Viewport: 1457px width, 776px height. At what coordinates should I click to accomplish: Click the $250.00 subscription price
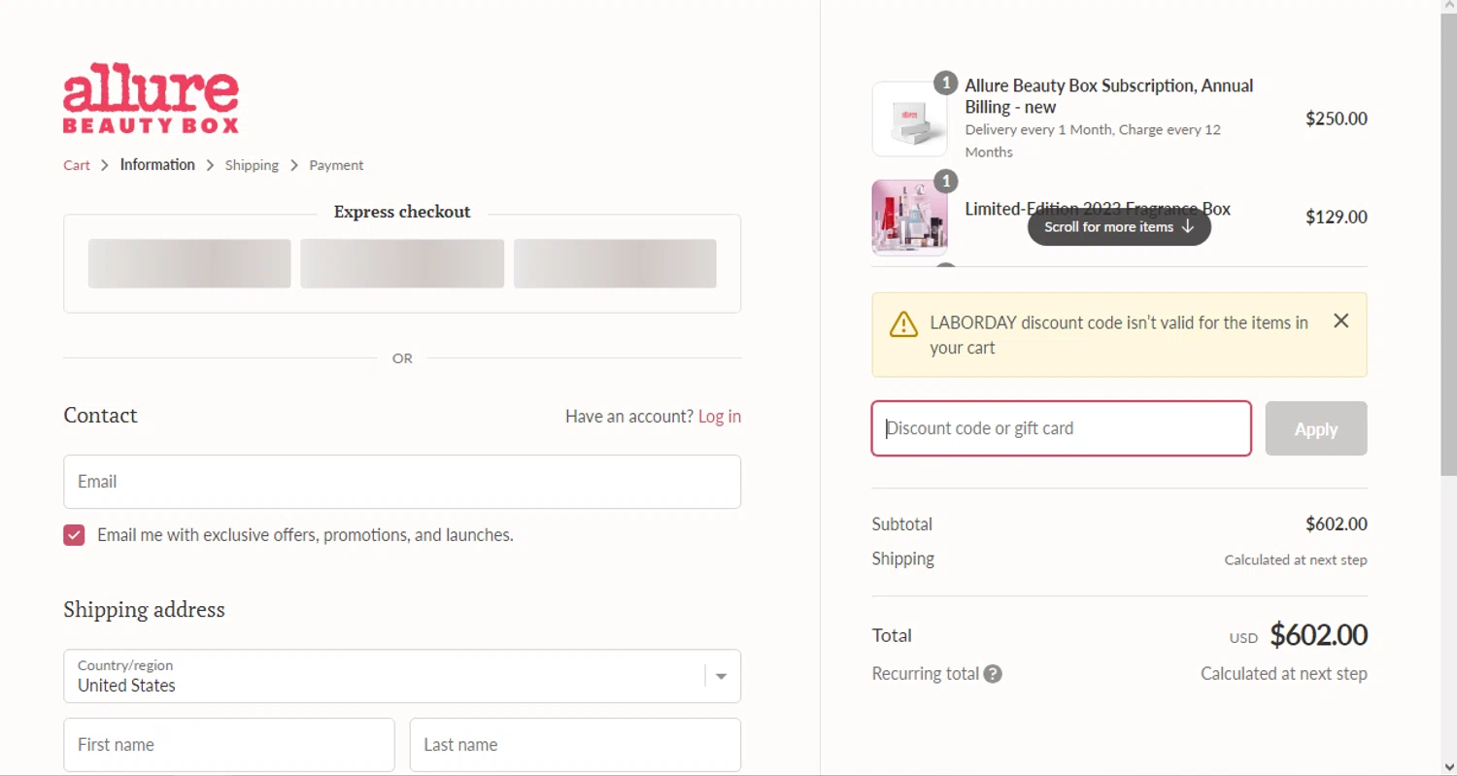[x=1336, y=118]
